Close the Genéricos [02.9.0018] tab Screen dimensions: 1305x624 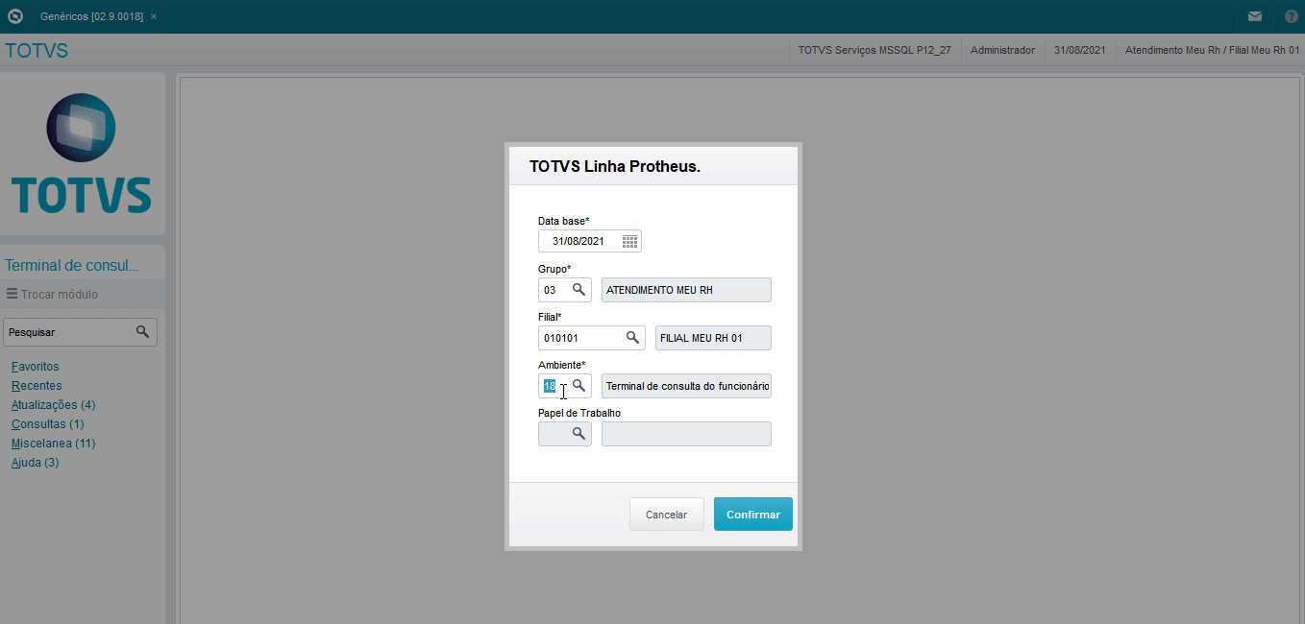pyautogui.click(x=154, y=16)
